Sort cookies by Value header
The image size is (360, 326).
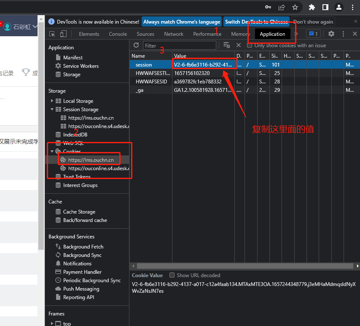[x=204, y=56]
